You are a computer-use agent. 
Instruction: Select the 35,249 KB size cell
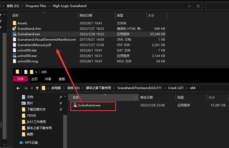click(157, 34)
